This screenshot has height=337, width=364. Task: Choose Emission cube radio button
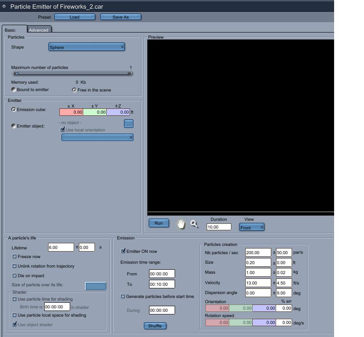pyautogui.click(x=13, y=109)
